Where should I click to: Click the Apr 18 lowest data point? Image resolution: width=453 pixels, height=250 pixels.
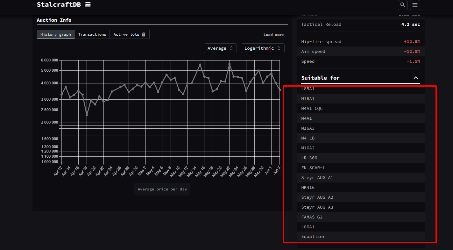87,115
